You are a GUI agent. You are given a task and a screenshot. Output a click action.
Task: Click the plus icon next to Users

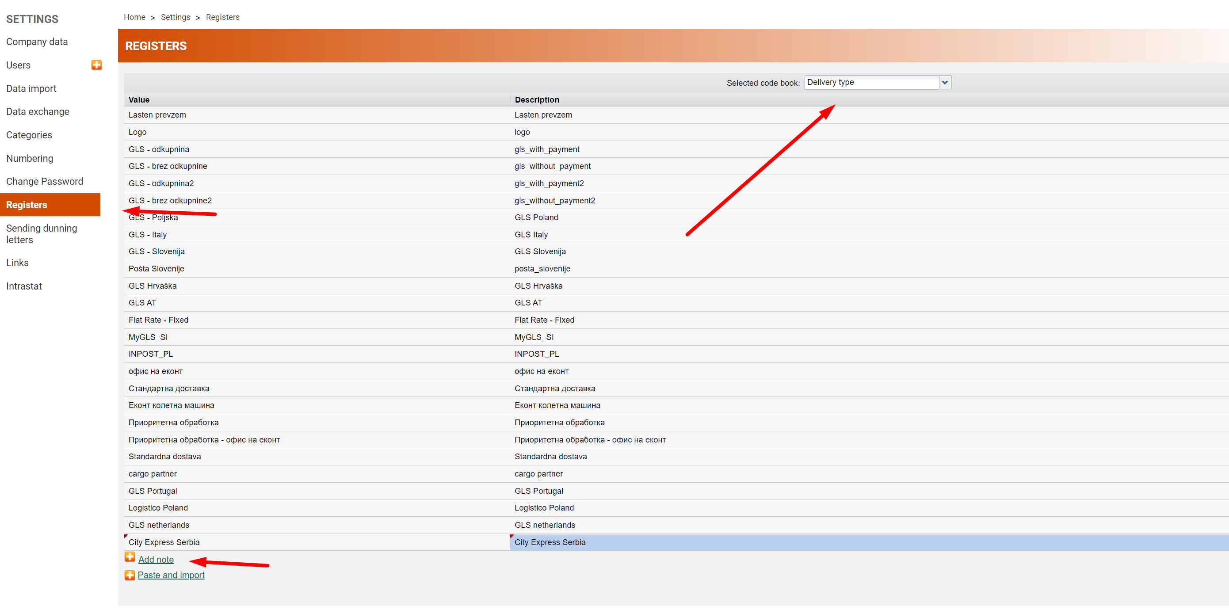point(96,65)
